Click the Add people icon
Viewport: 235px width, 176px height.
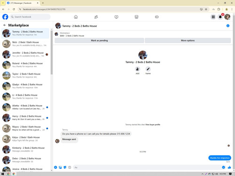pos(137,69)
